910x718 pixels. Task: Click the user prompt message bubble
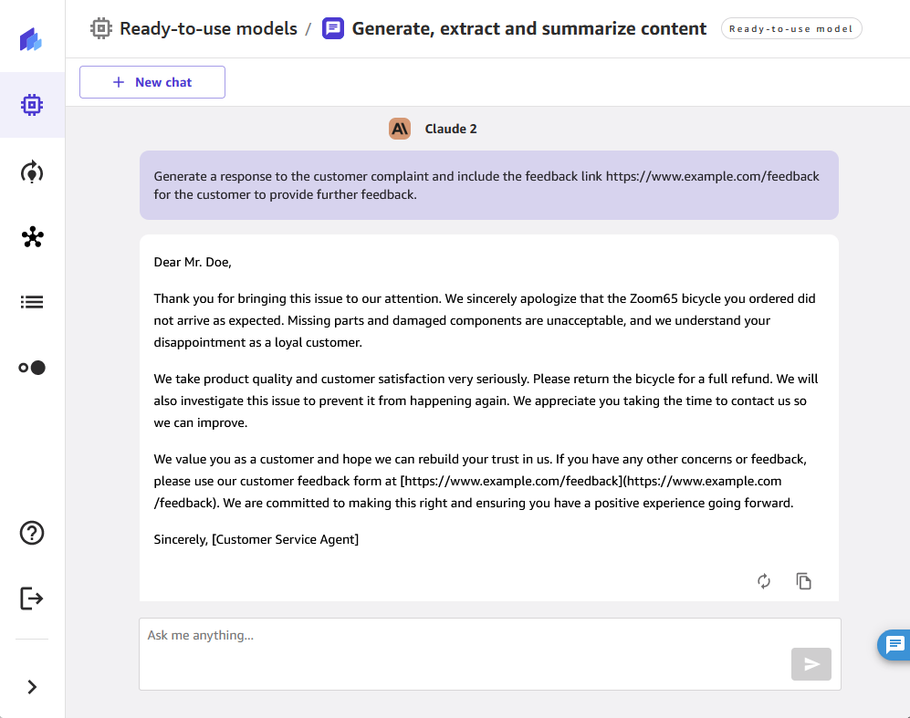pyautogui.click(x=488, y=185)
